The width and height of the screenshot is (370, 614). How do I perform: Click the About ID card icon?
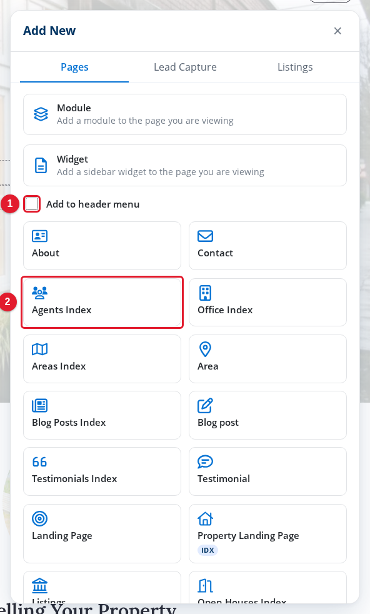[x=39, y=236]
